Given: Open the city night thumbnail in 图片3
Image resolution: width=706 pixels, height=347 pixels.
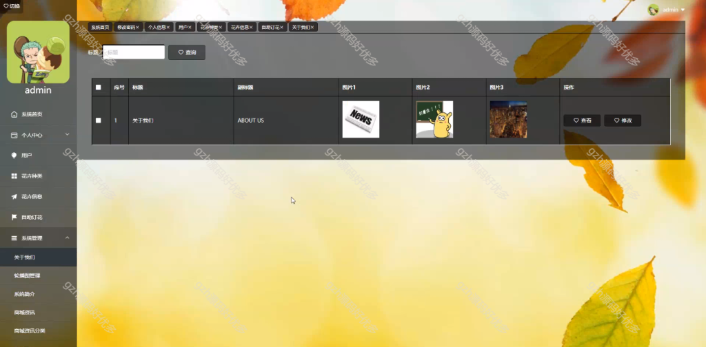Looking at the screenshot, I should (x=508, y=119).
